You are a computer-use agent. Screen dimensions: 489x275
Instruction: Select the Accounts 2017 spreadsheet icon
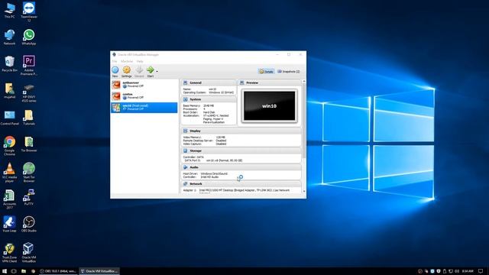point(9,199)
